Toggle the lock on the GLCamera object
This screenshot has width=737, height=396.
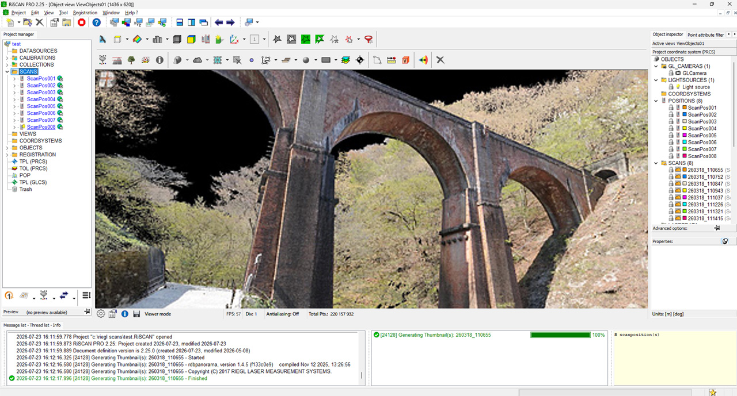tap(671, 73)
